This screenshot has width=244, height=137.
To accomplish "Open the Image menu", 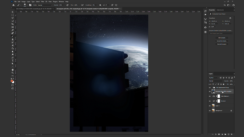I will pyautogui.click(x=24, y=1).
